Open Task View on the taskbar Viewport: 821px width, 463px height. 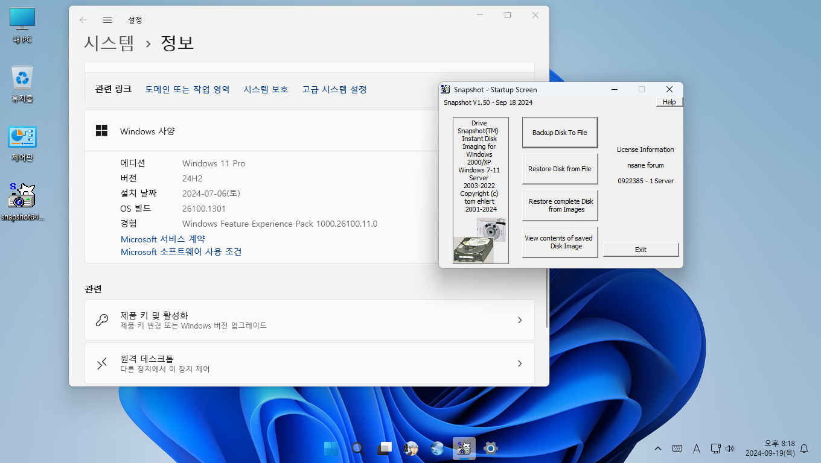pyautogui.click(x=385, y=449)
